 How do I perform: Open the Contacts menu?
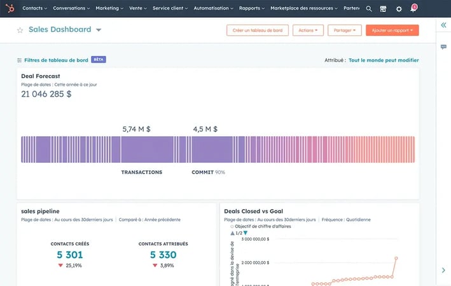pyautogui.click(x=34, y=8)
